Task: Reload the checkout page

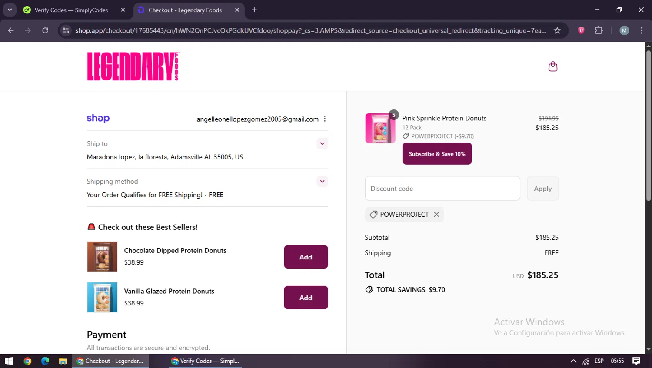Action: coord(45,30)
